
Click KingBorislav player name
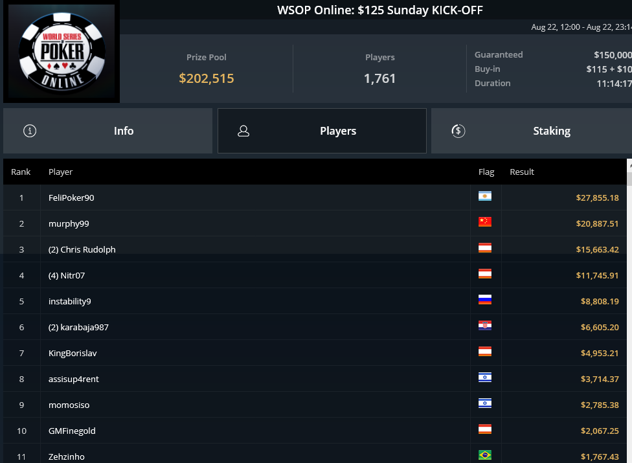[73, 353]
